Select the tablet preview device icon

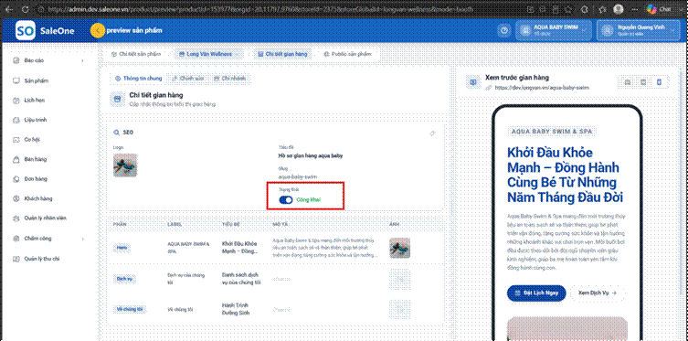(x=643, y=82)
